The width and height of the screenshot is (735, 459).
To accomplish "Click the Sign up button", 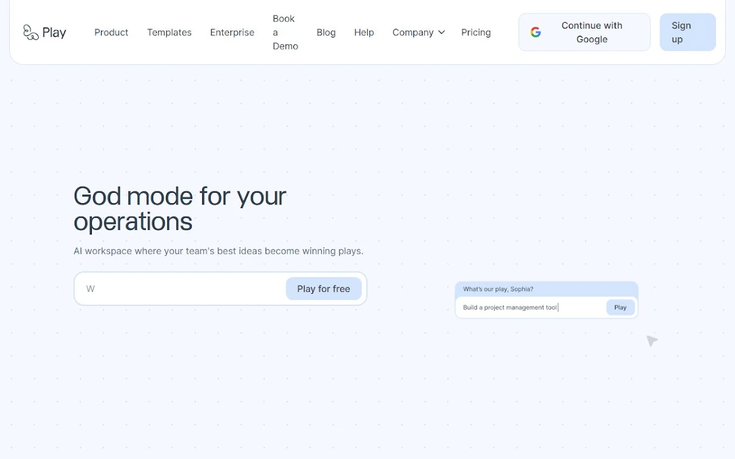I will click(x=688, y=32).
